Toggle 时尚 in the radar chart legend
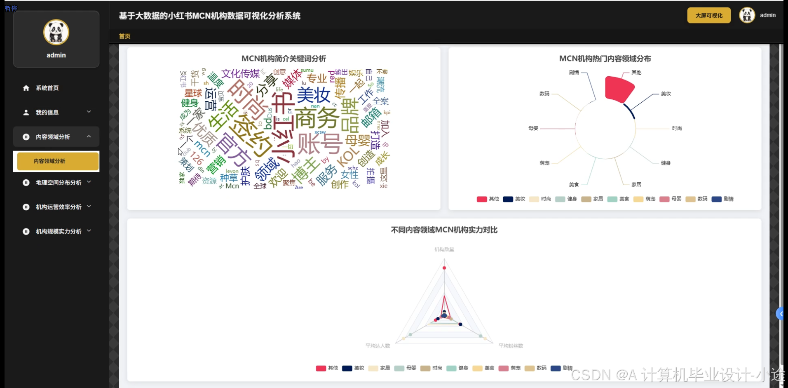 coord(431,368)
